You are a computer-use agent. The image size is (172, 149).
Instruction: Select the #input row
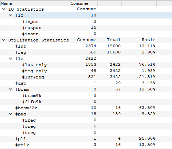tap(86, 22)
